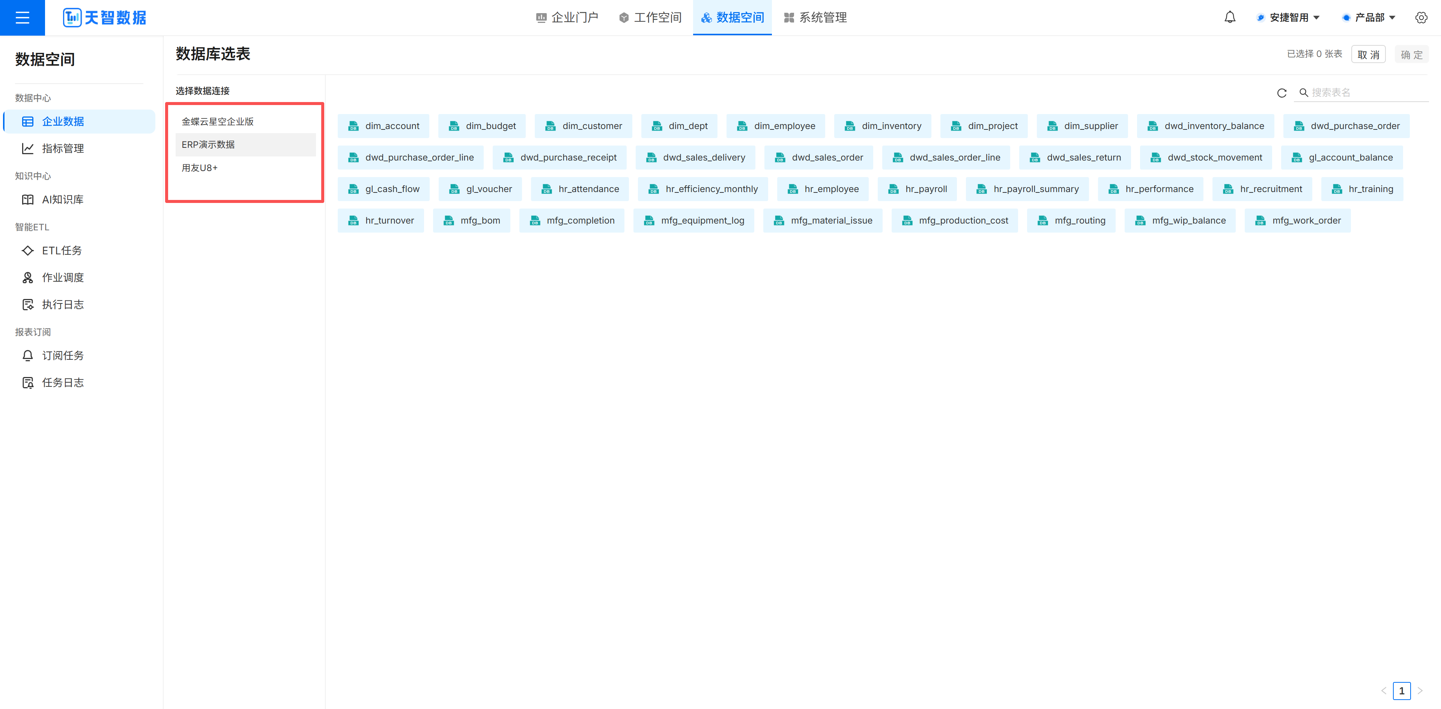
Task: Click the AI知识库 book icon
Action: [x=27, y=200]
